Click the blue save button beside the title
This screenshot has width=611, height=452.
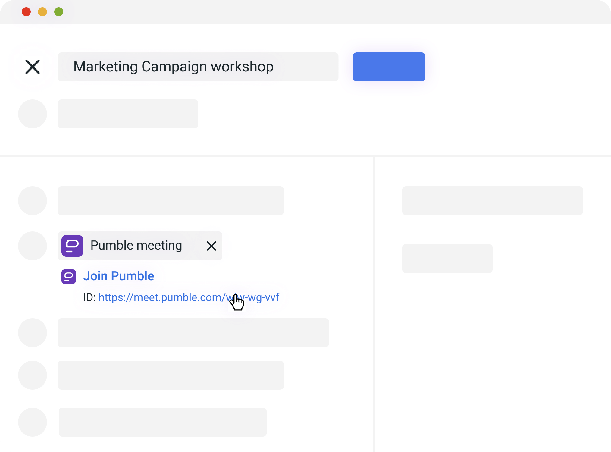pyautogui.click(x=389, y=67)
